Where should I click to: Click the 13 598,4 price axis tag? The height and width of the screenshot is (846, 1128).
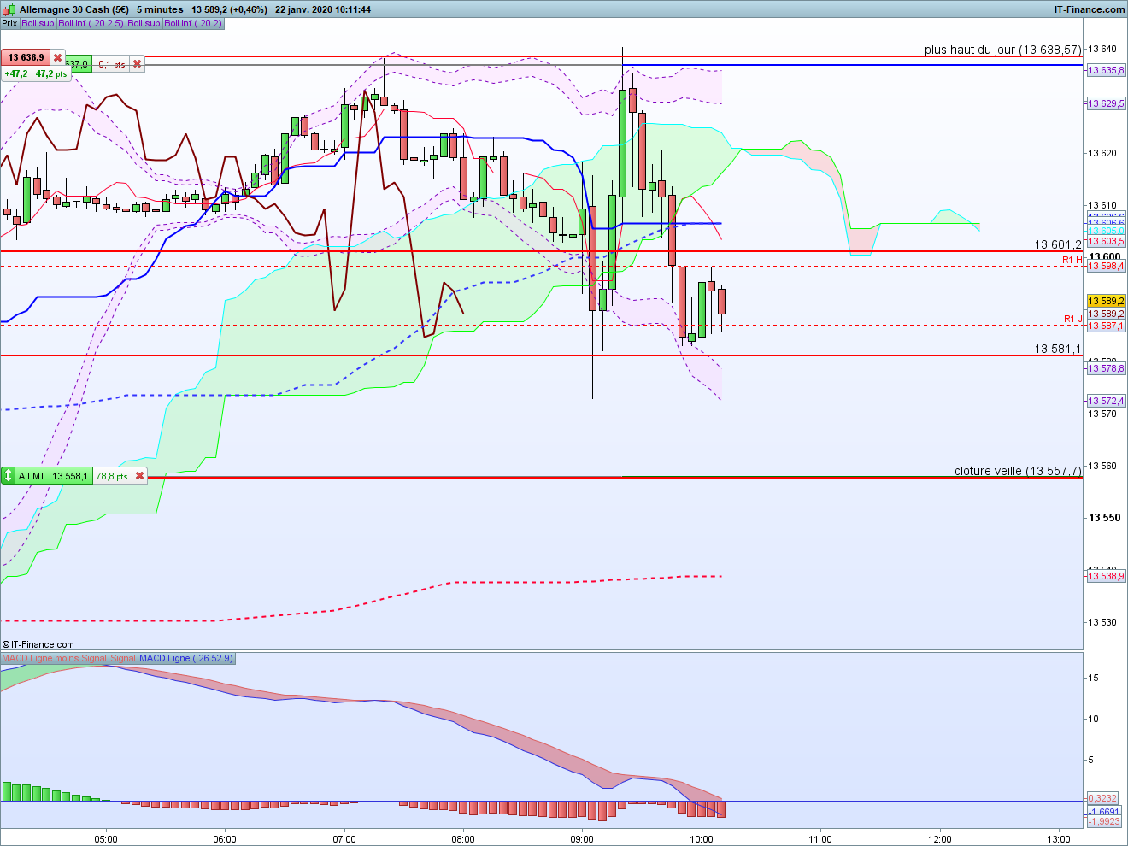[x=1106, y=266]
